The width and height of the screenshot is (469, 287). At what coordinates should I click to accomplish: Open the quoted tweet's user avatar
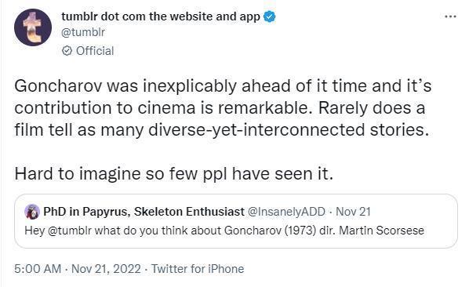coord(32,212)
